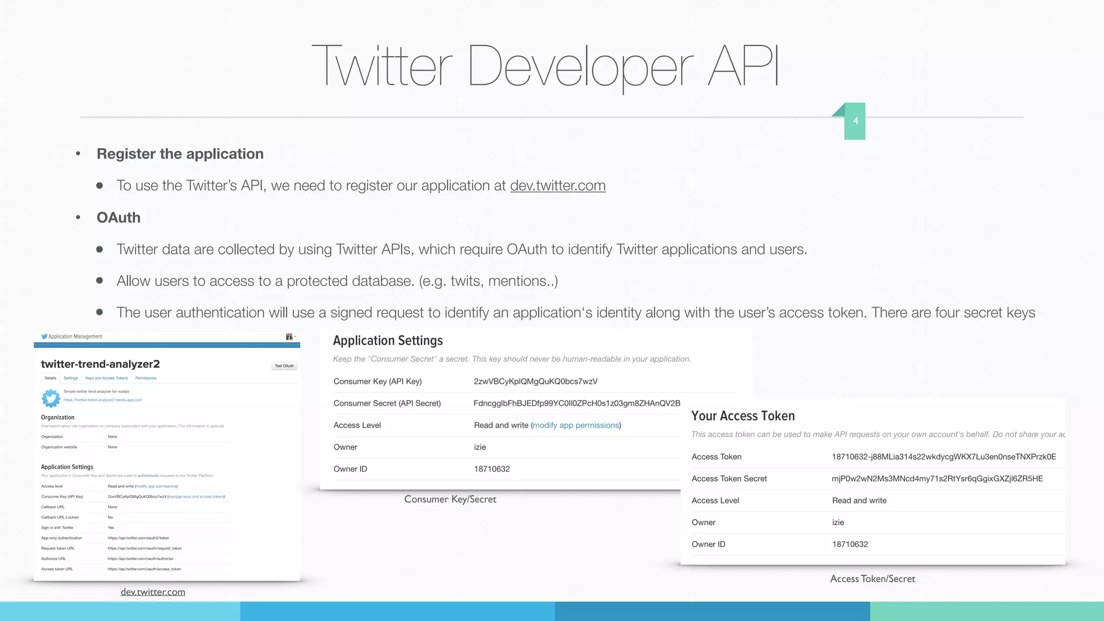The height and width of the screenshot is (621, 1104).
Task: Click the 'Organization' section heading in small screenshot
Action: pyautogui.click(x=58, y=417)
